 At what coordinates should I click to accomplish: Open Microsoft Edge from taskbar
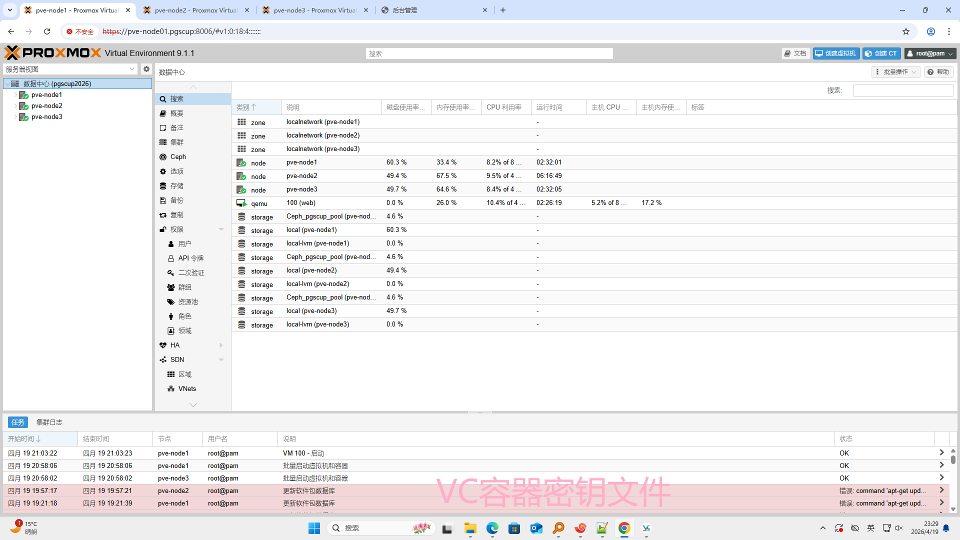[x=492, y=528]
